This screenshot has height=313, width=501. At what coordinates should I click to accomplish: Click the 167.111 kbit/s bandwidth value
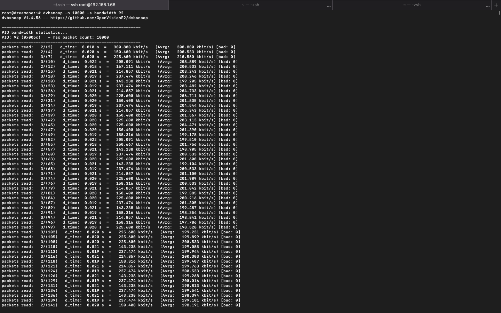click(x=133, y=66)
